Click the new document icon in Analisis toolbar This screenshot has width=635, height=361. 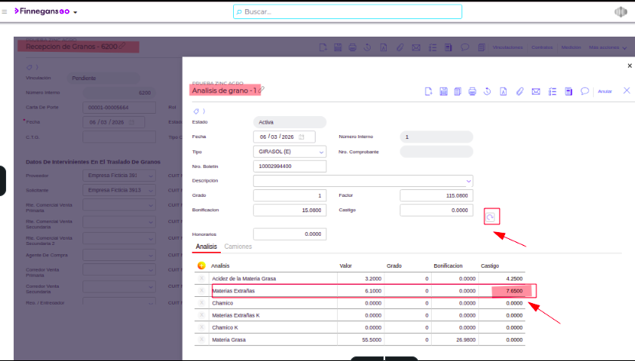(x=429, y=92)
